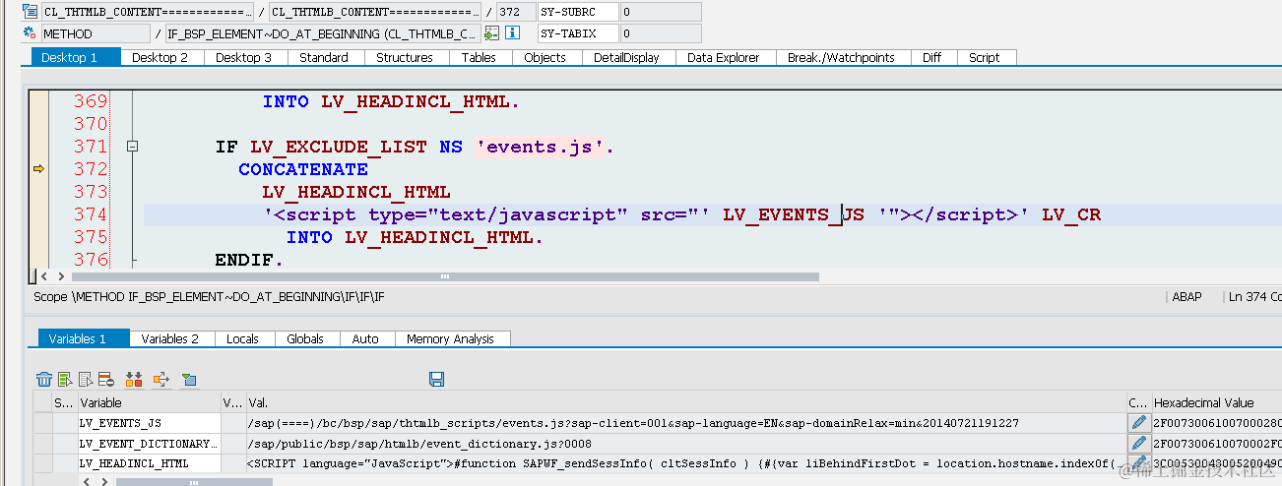Click the Hexadecimal Value column header

click(x=1216, y=402)
